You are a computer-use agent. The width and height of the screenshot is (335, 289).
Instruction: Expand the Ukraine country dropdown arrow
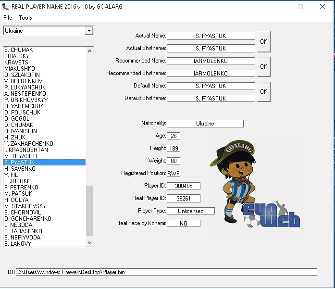point(89,31)
